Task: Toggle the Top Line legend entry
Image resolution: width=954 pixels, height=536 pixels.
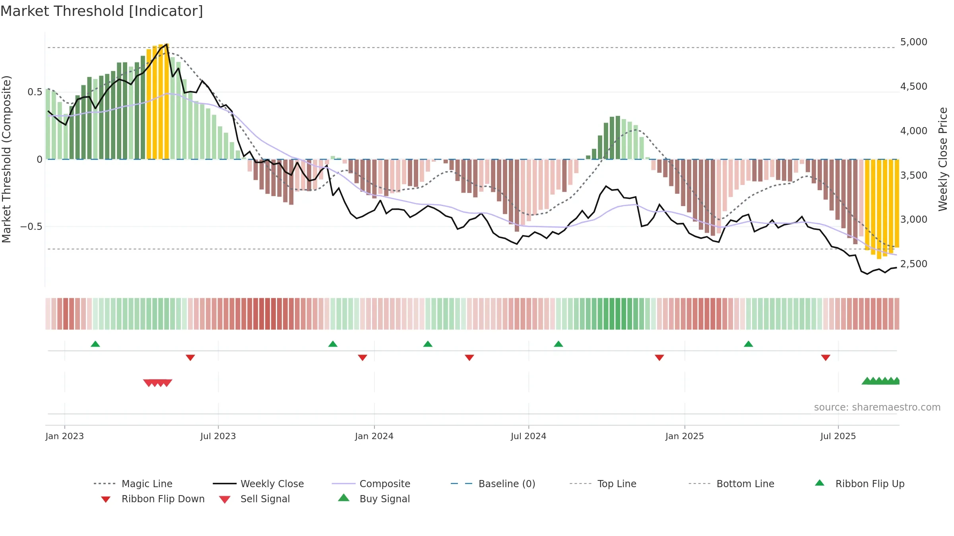Action: (x=603, y=484)
